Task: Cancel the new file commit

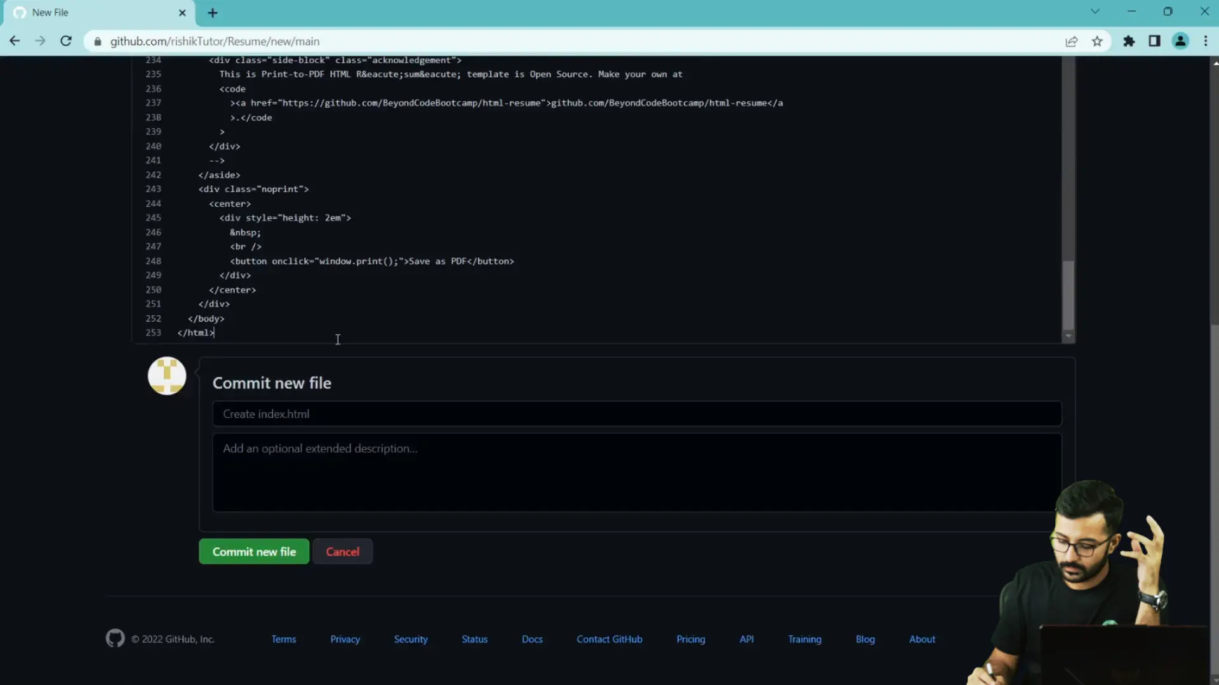Action: pyautogui.click(x=342, y=552)
